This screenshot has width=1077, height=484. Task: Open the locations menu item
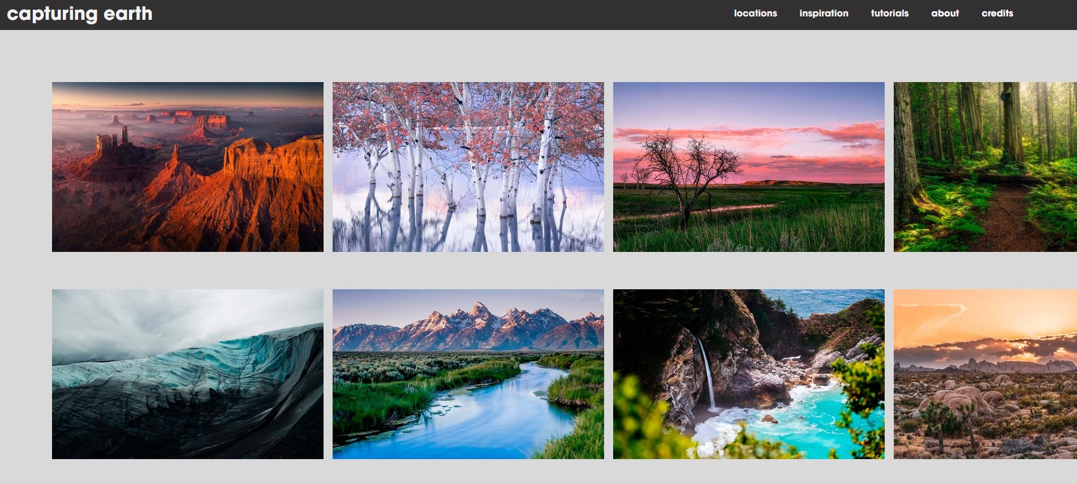tap(755, 14)
